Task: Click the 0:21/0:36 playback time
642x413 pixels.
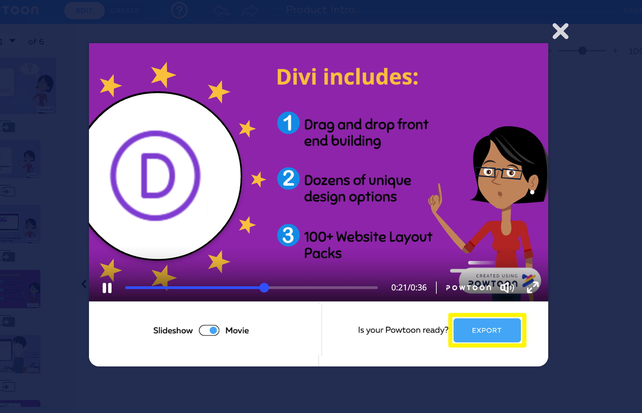Action: click(x=409, y=288)
